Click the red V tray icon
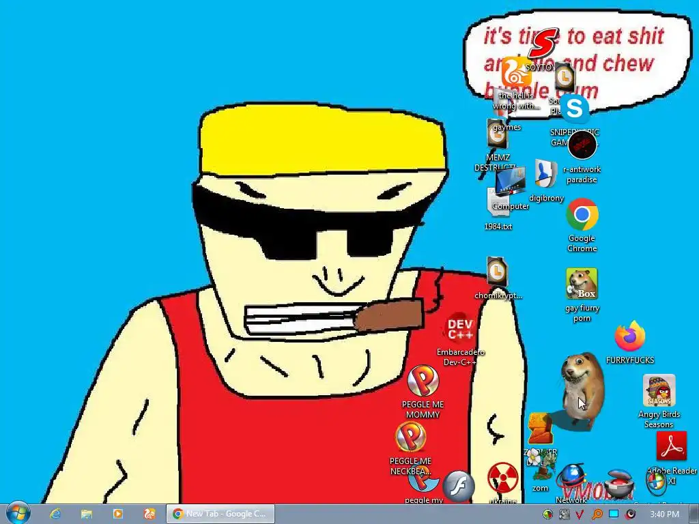The width and height of the screenshot is (699, 524). [x=579, y=514]
